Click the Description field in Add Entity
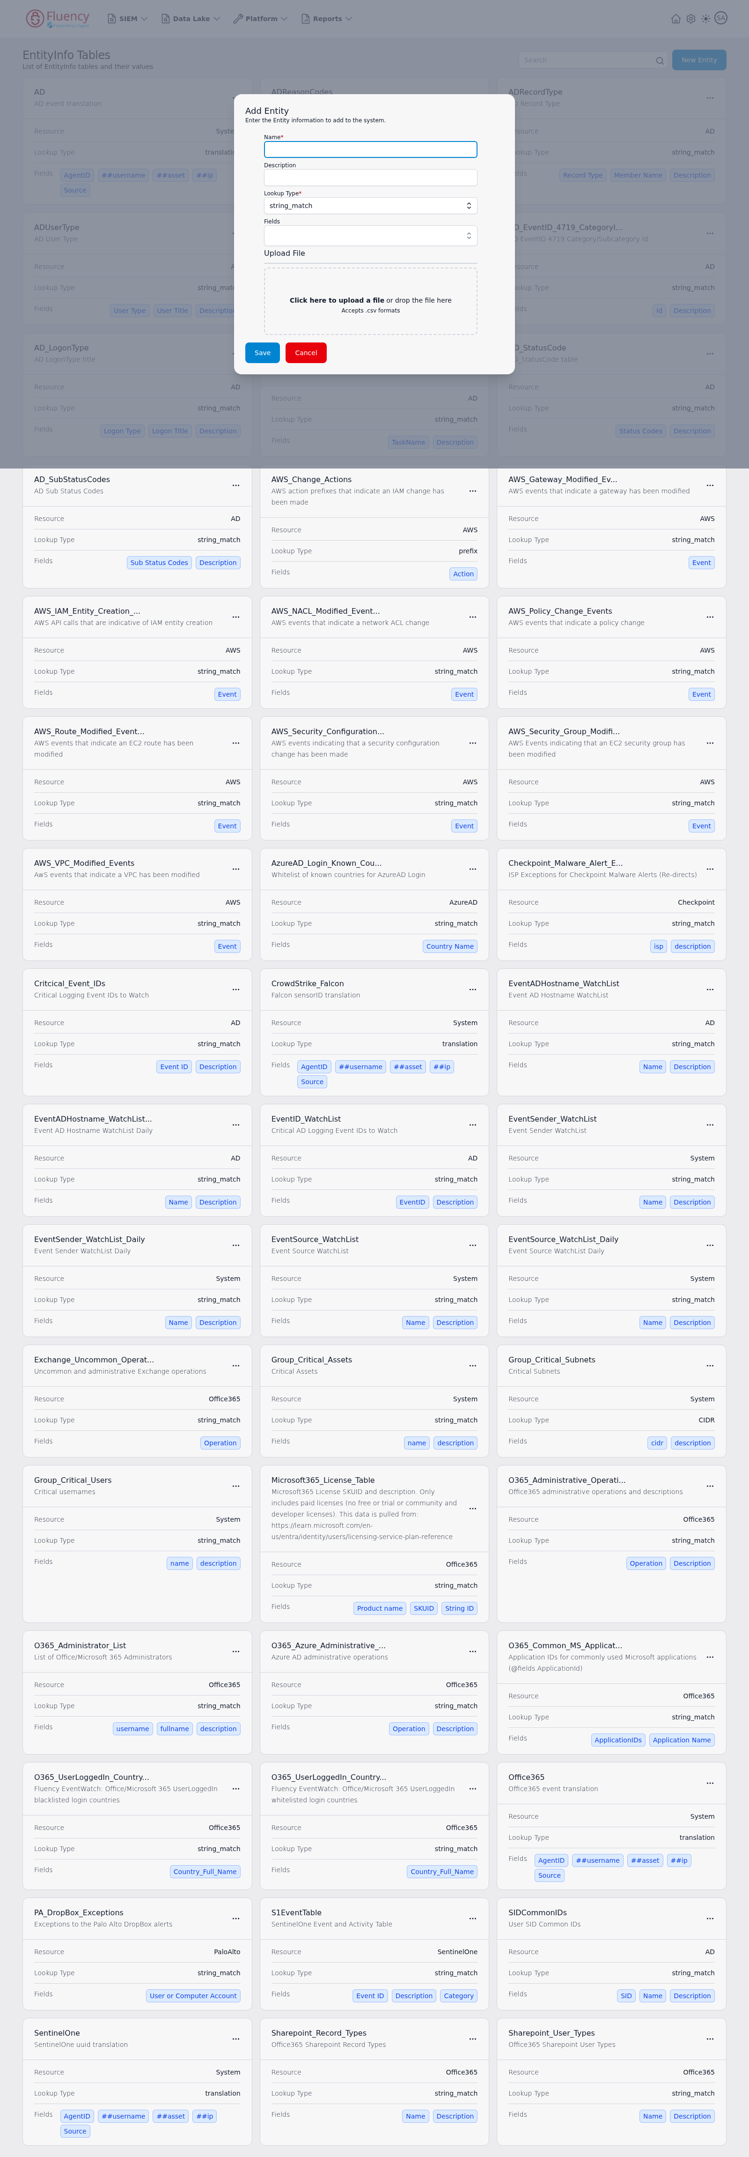 (371, 178)
